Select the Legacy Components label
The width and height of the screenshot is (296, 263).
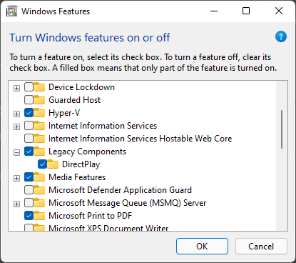[87, 152]
